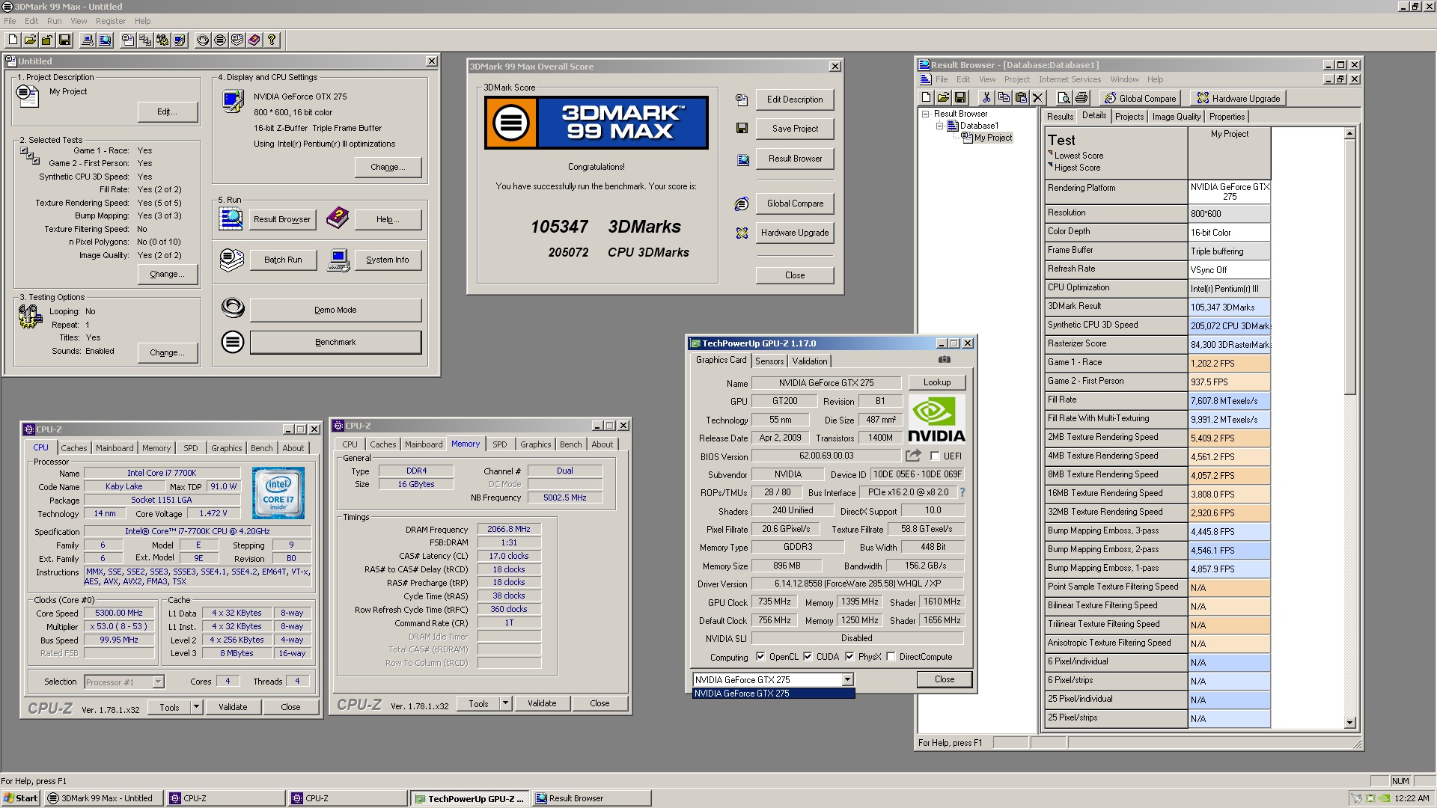Click the Benchmark striped-circle icon in 3DMark toolbar
Image resolution: width=1437 pixels, height=808 pixels.
(x=220, y=40)
